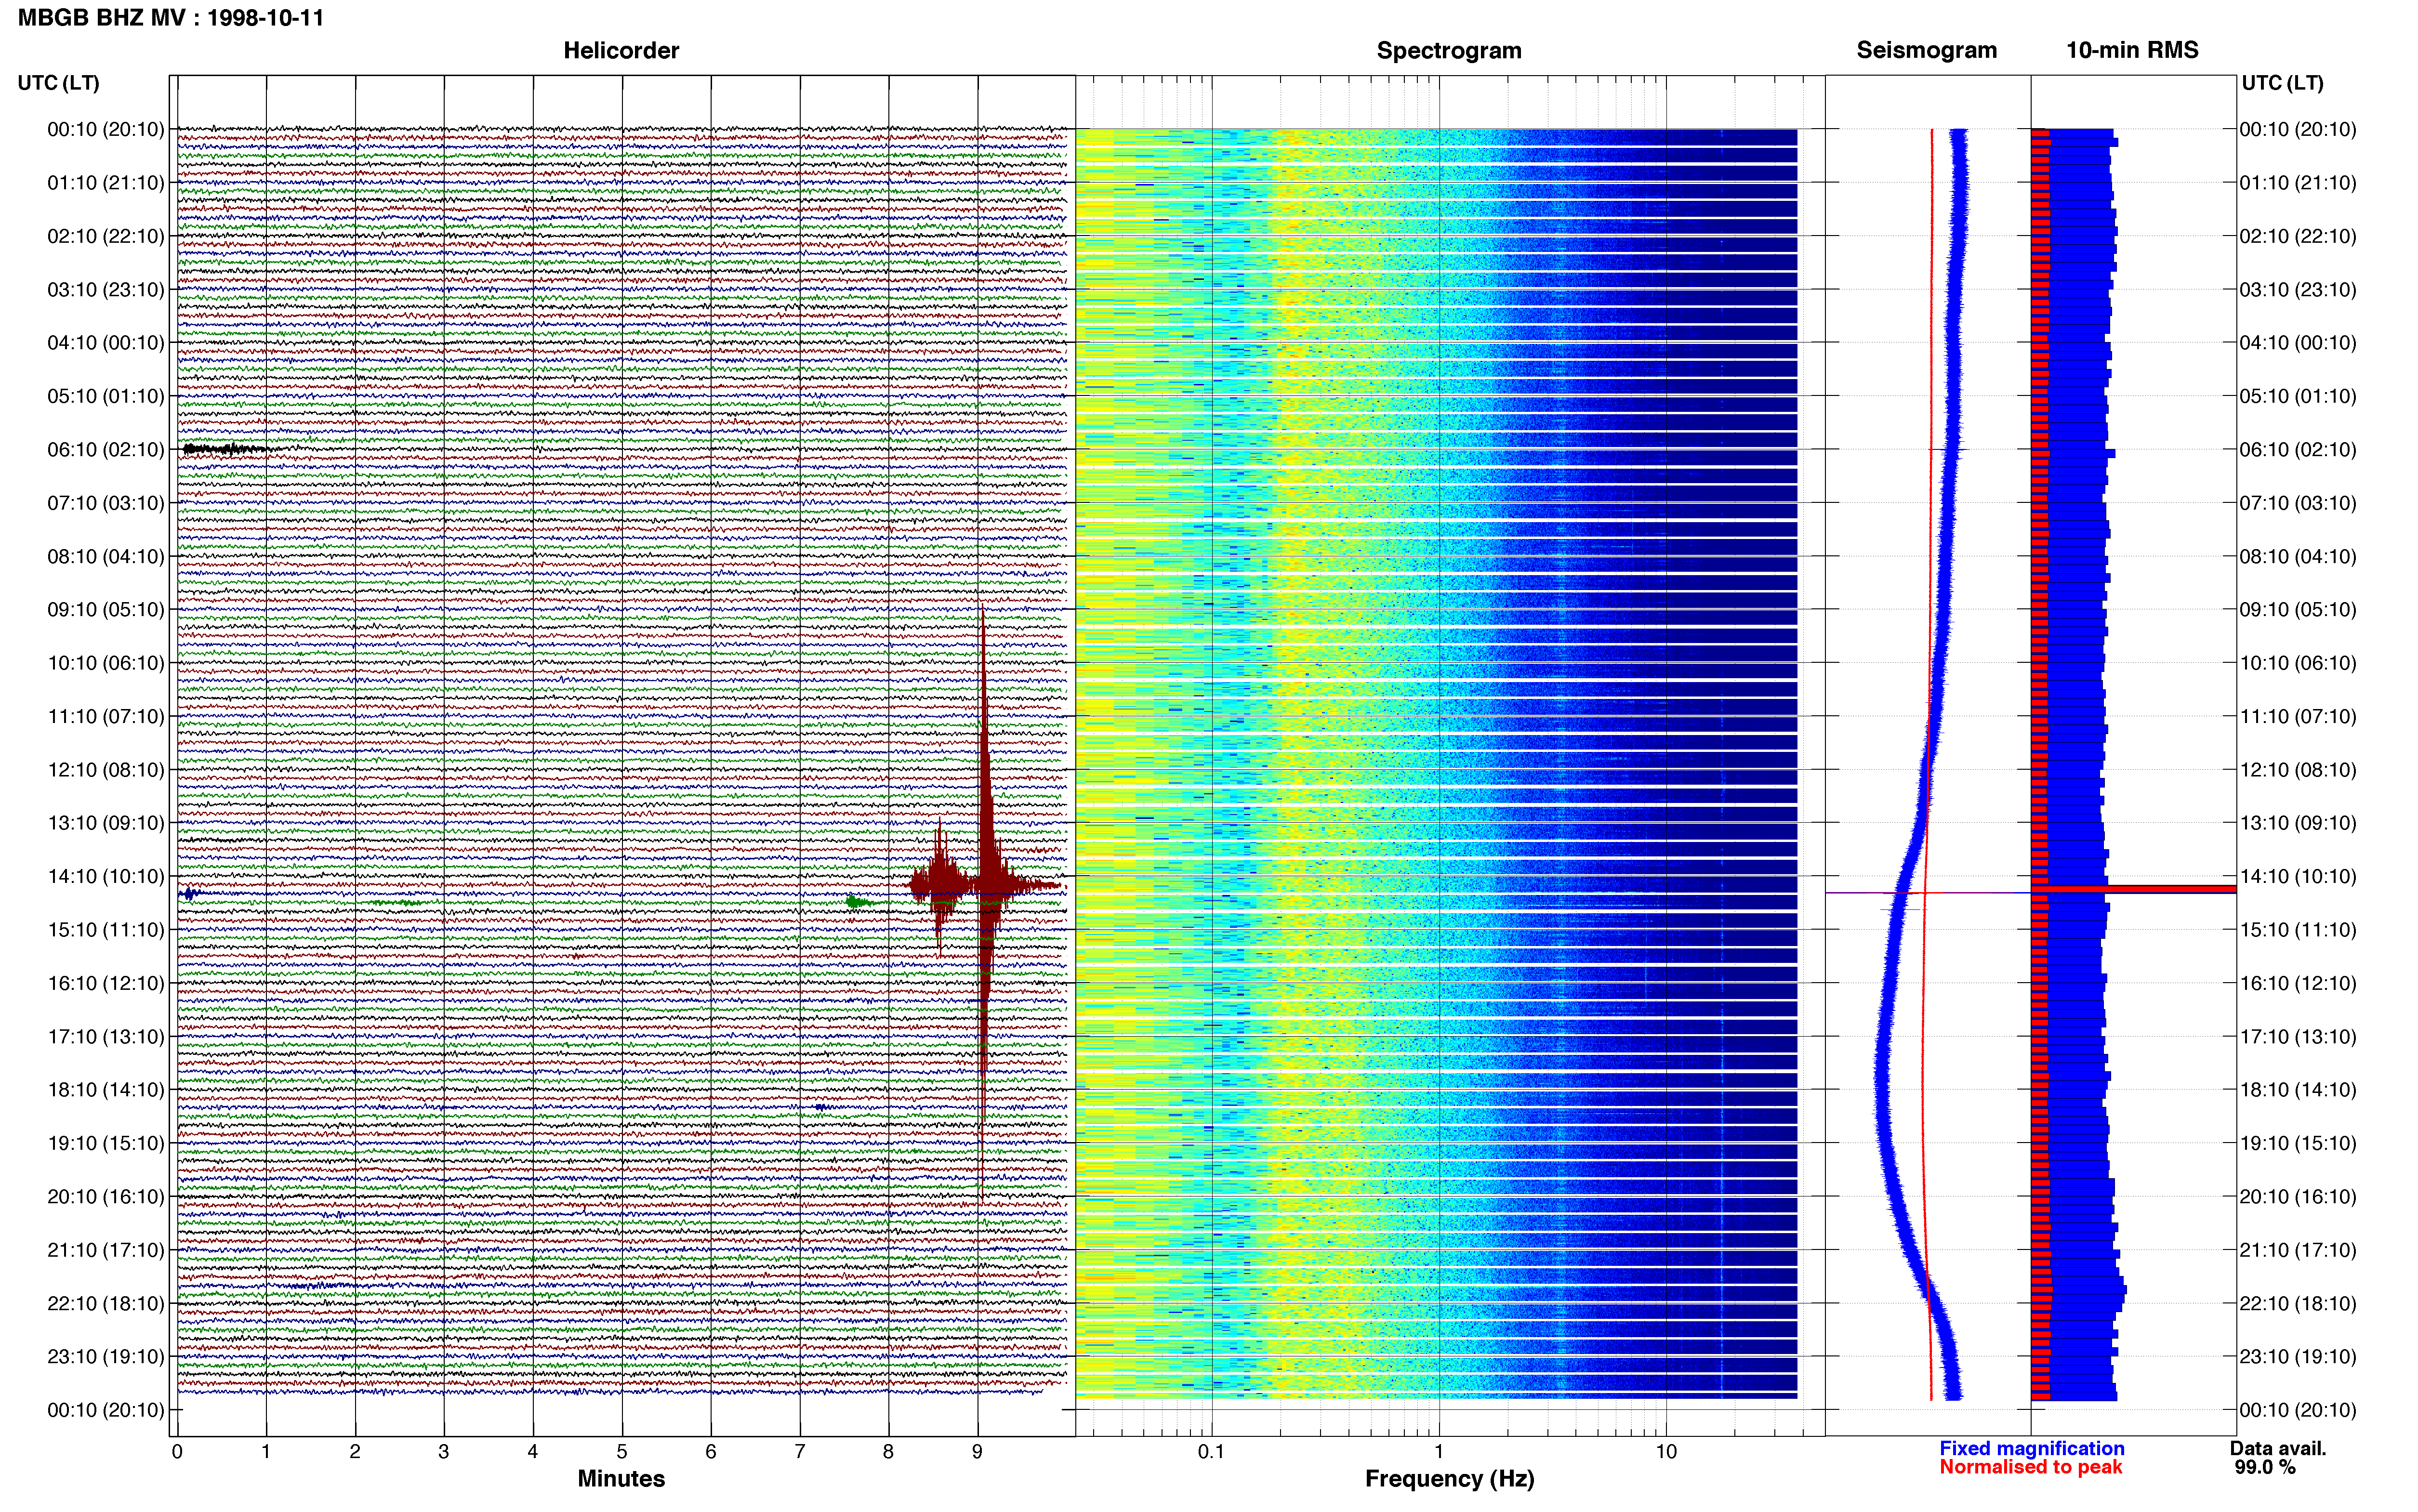Click left time label '21:10 (17:10)'
This screenshot has height=1512, width=2418.
click(106, 1250)
